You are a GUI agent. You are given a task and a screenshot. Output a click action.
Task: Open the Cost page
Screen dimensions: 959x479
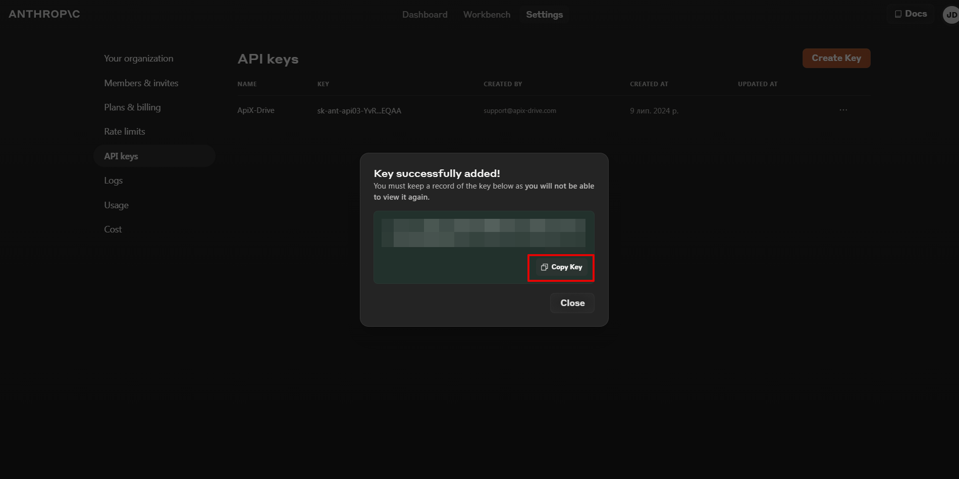pyautogui.click(x=113, y=229)
